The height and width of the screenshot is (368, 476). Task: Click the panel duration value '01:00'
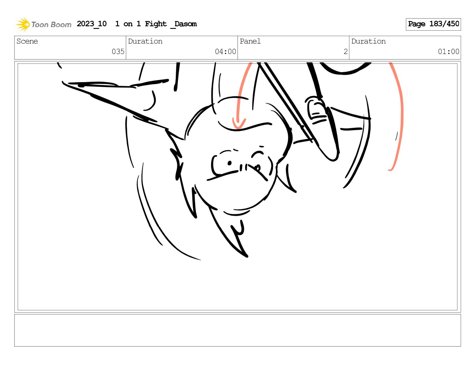pos(449,52)
